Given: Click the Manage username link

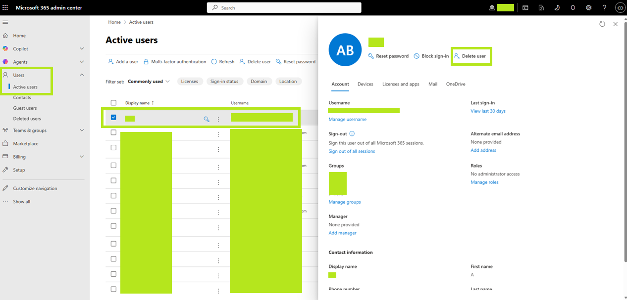Looking at the screenshot, I should (348, 119).
